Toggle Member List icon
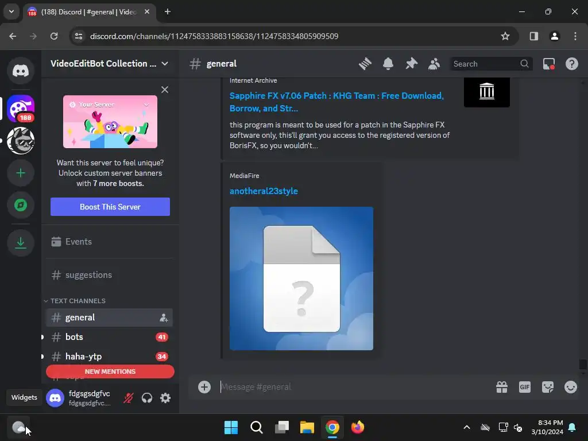588x441 pixels. (x=434, y=64)
